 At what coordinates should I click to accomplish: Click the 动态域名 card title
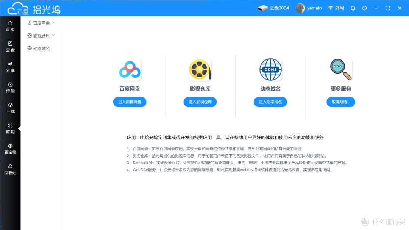coord(270,89)
